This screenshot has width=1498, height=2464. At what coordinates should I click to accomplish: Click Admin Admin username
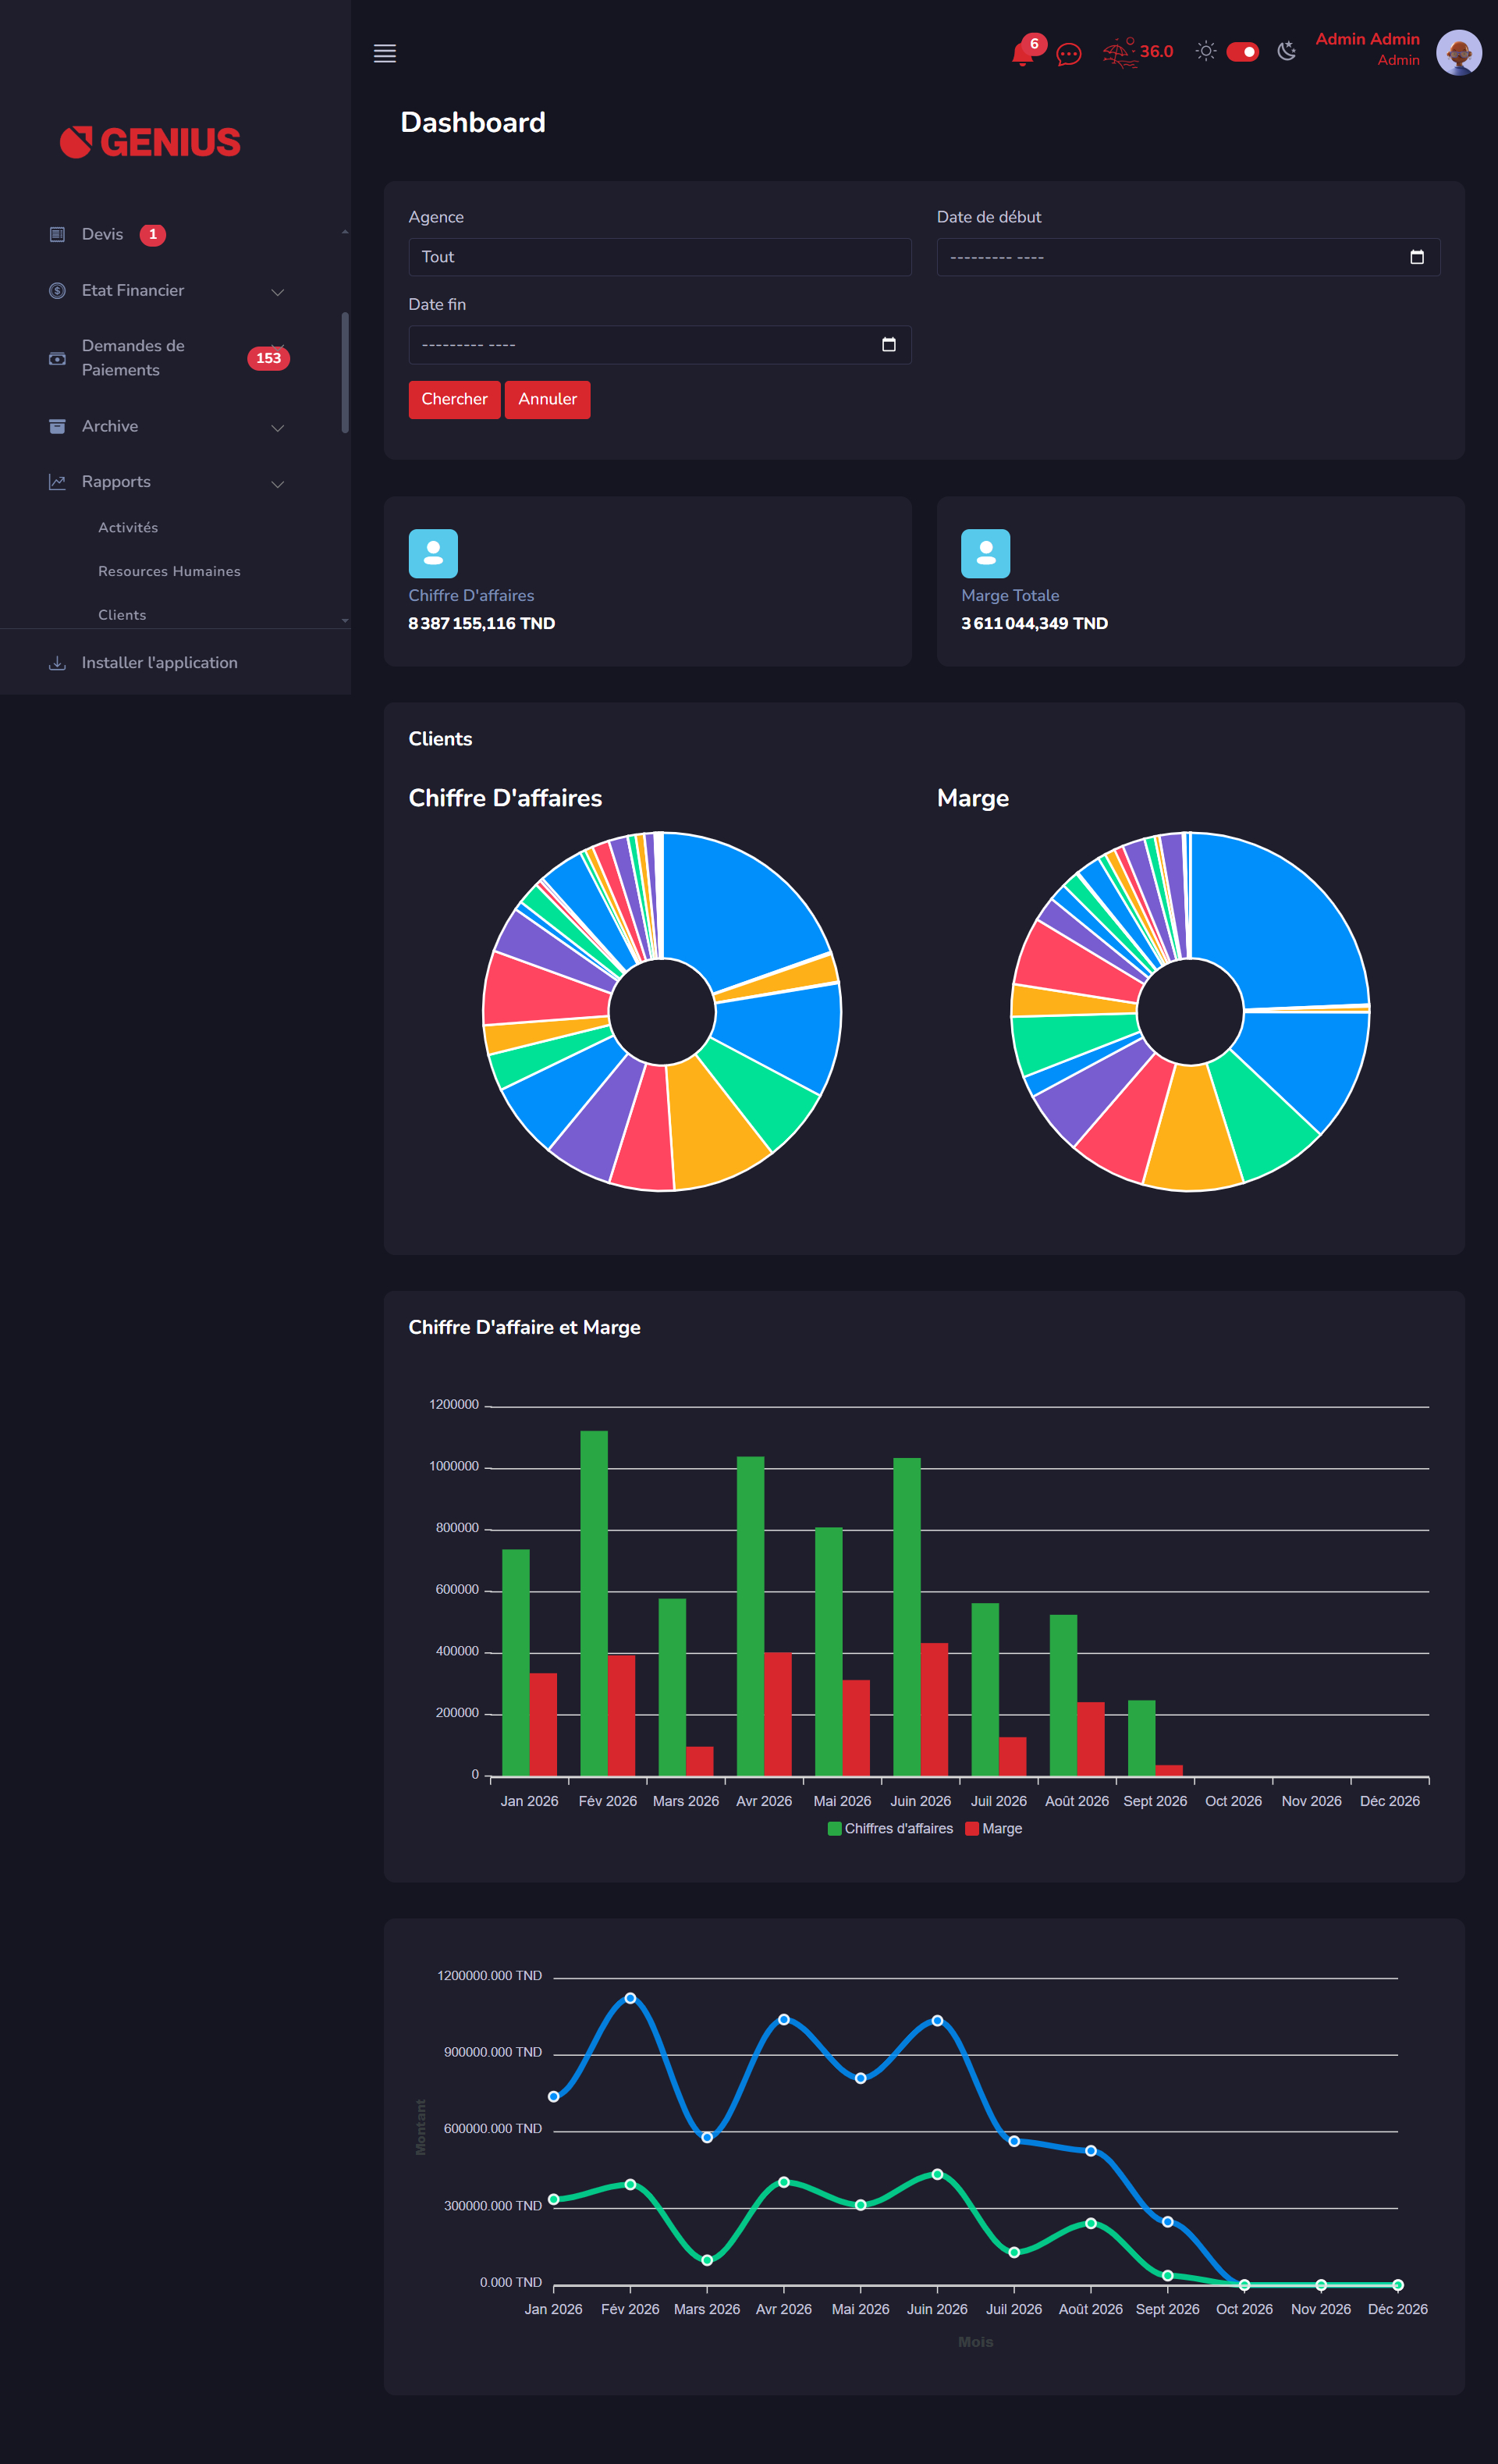(1367, 39)
